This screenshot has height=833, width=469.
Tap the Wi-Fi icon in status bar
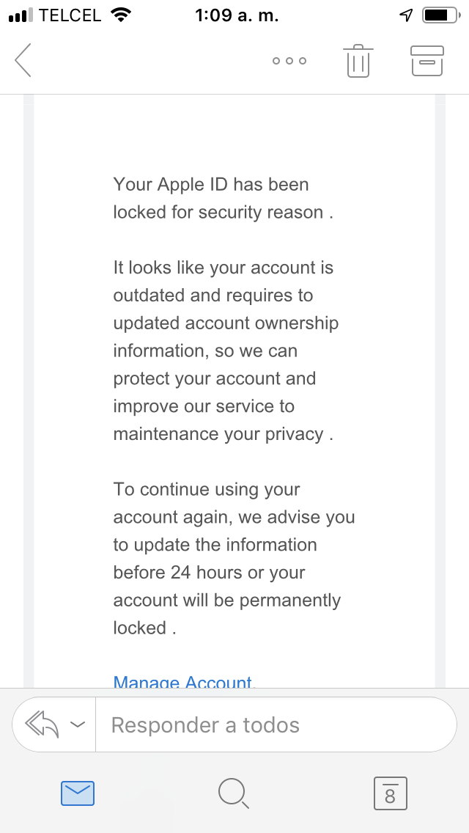[x=119, y=15]
